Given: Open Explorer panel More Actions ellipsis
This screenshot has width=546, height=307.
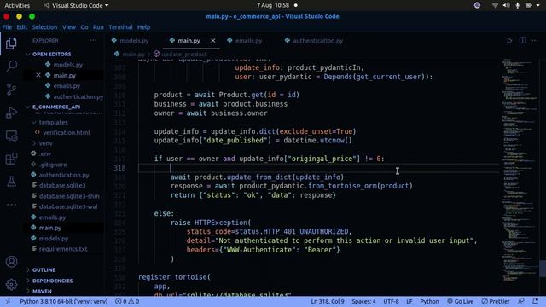Looking at the screenshot, I should pos(93,40).
